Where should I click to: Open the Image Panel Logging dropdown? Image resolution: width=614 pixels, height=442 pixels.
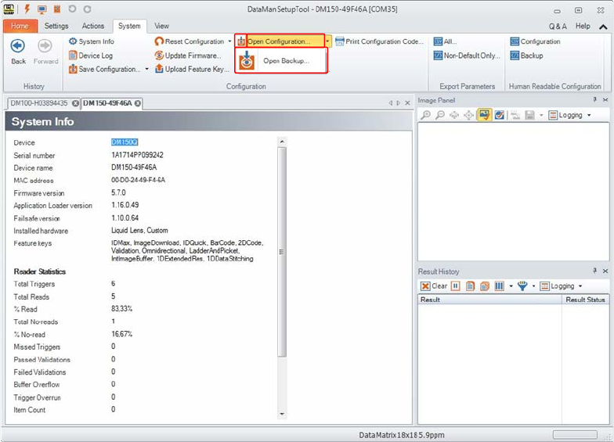coord(569,115)
